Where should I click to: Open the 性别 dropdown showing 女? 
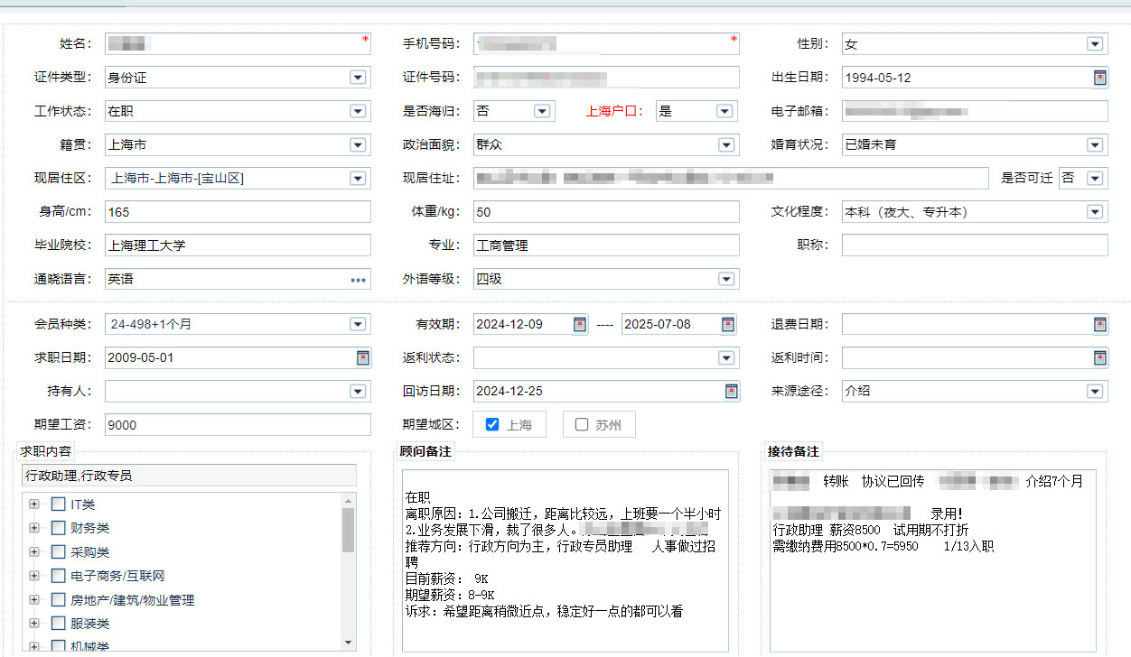(1095, 44)
